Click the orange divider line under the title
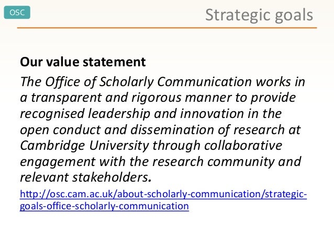The width and height of the screenshot is (334, 250). [x=166, y=28]
